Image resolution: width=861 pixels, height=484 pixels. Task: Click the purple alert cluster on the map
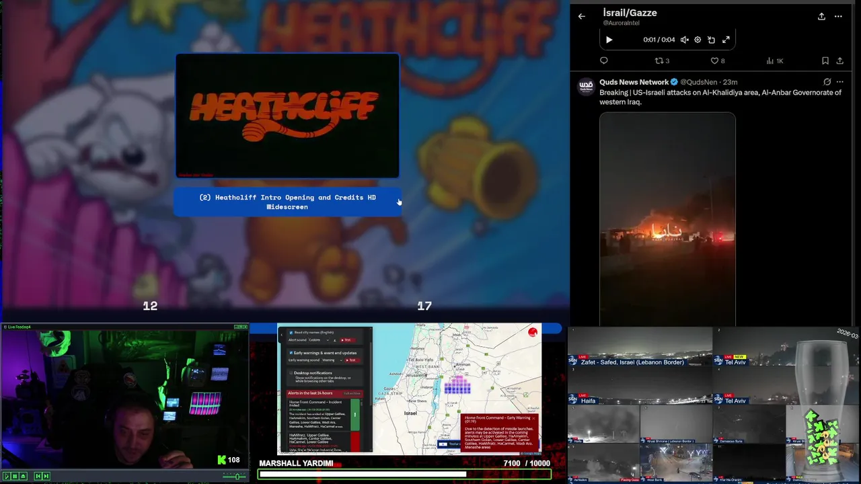(457, 385)
